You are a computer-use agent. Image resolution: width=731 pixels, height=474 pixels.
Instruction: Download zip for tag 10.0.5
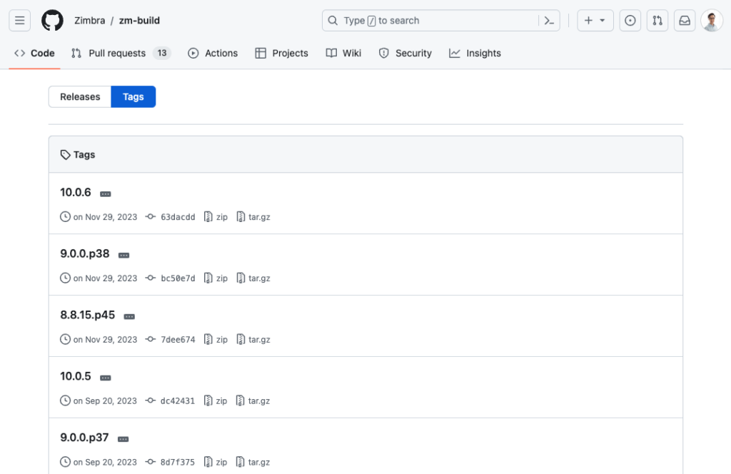click(x=216, y=400)
